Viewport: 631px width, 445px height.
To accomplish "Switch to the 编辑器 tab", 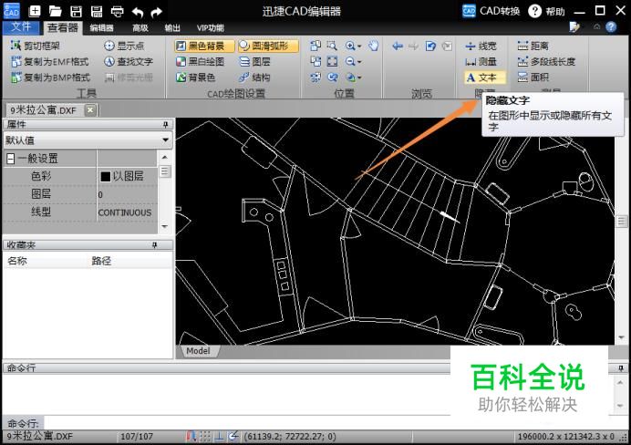I will [102, 27].
